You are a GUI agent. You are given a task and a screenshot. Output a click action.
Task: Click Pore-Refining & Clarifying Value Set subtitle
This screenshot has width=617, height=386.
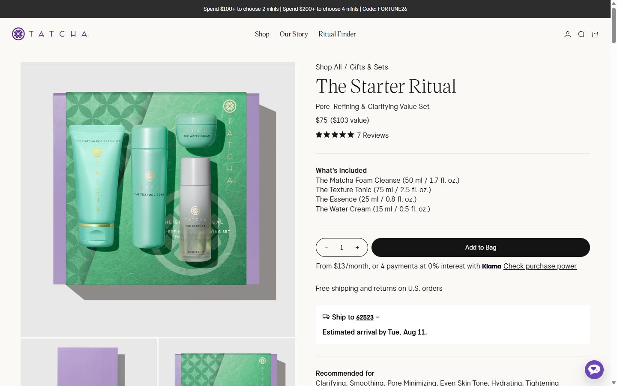[x=372, y=106]
